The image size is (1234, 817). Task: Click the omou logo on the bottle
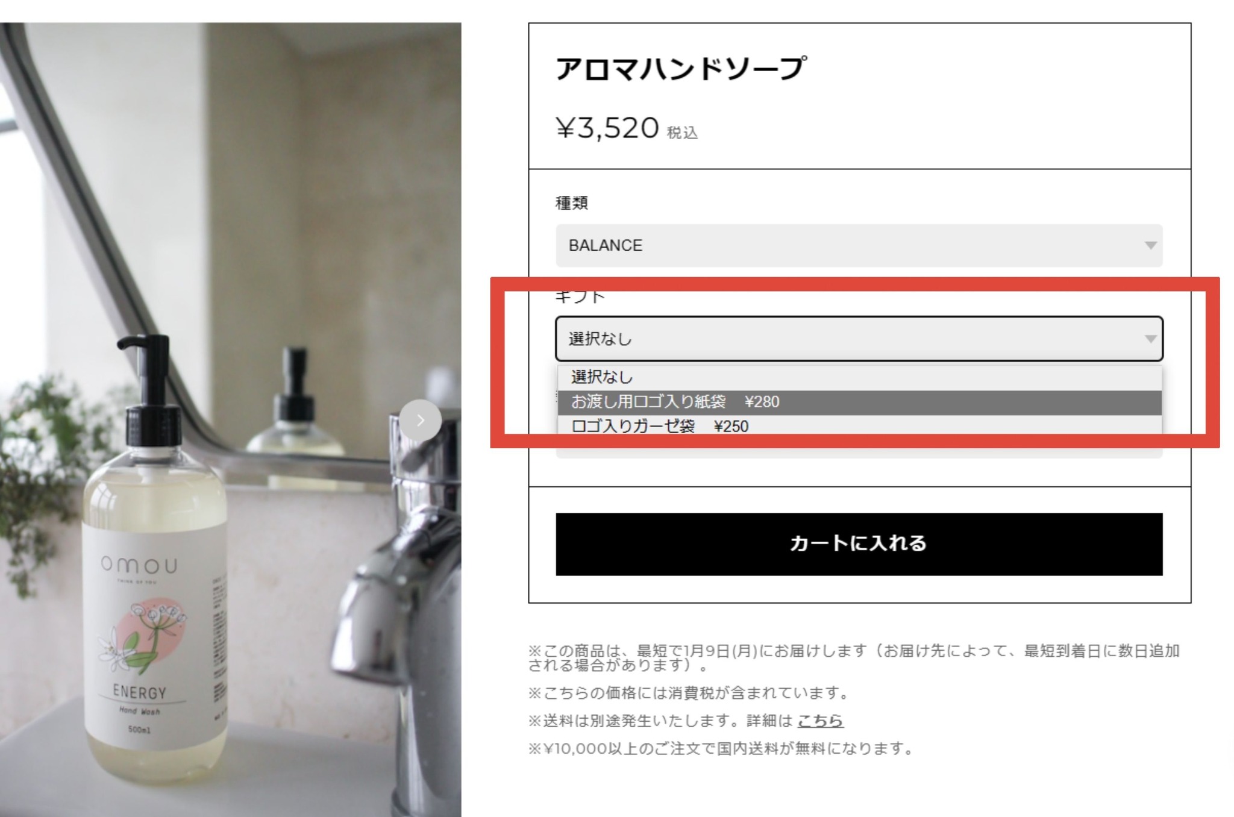[x=139, y=565]
